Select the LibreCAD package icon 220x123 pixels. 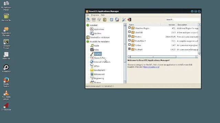pos(133,32)
